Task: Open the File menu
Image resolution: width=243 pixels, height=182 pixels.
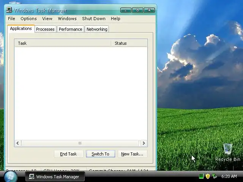Action: pyautogui.click(x=11, y=19)
